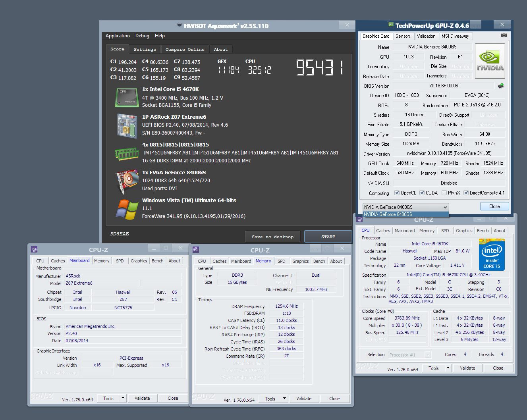Click Save to desktop button
Viewport: 527px width, 420px height.
[272, 237]
